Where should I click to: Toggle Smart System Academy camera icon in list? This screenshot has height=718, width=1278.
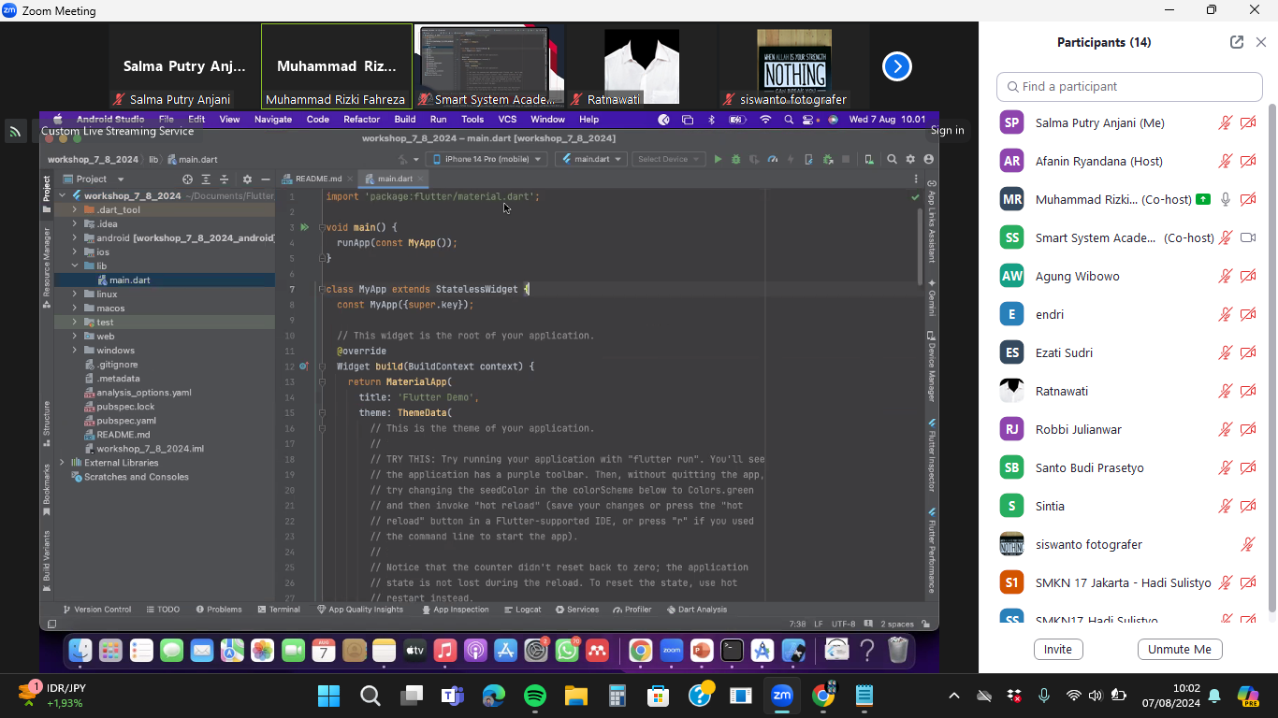click(x=1248, y=237)
